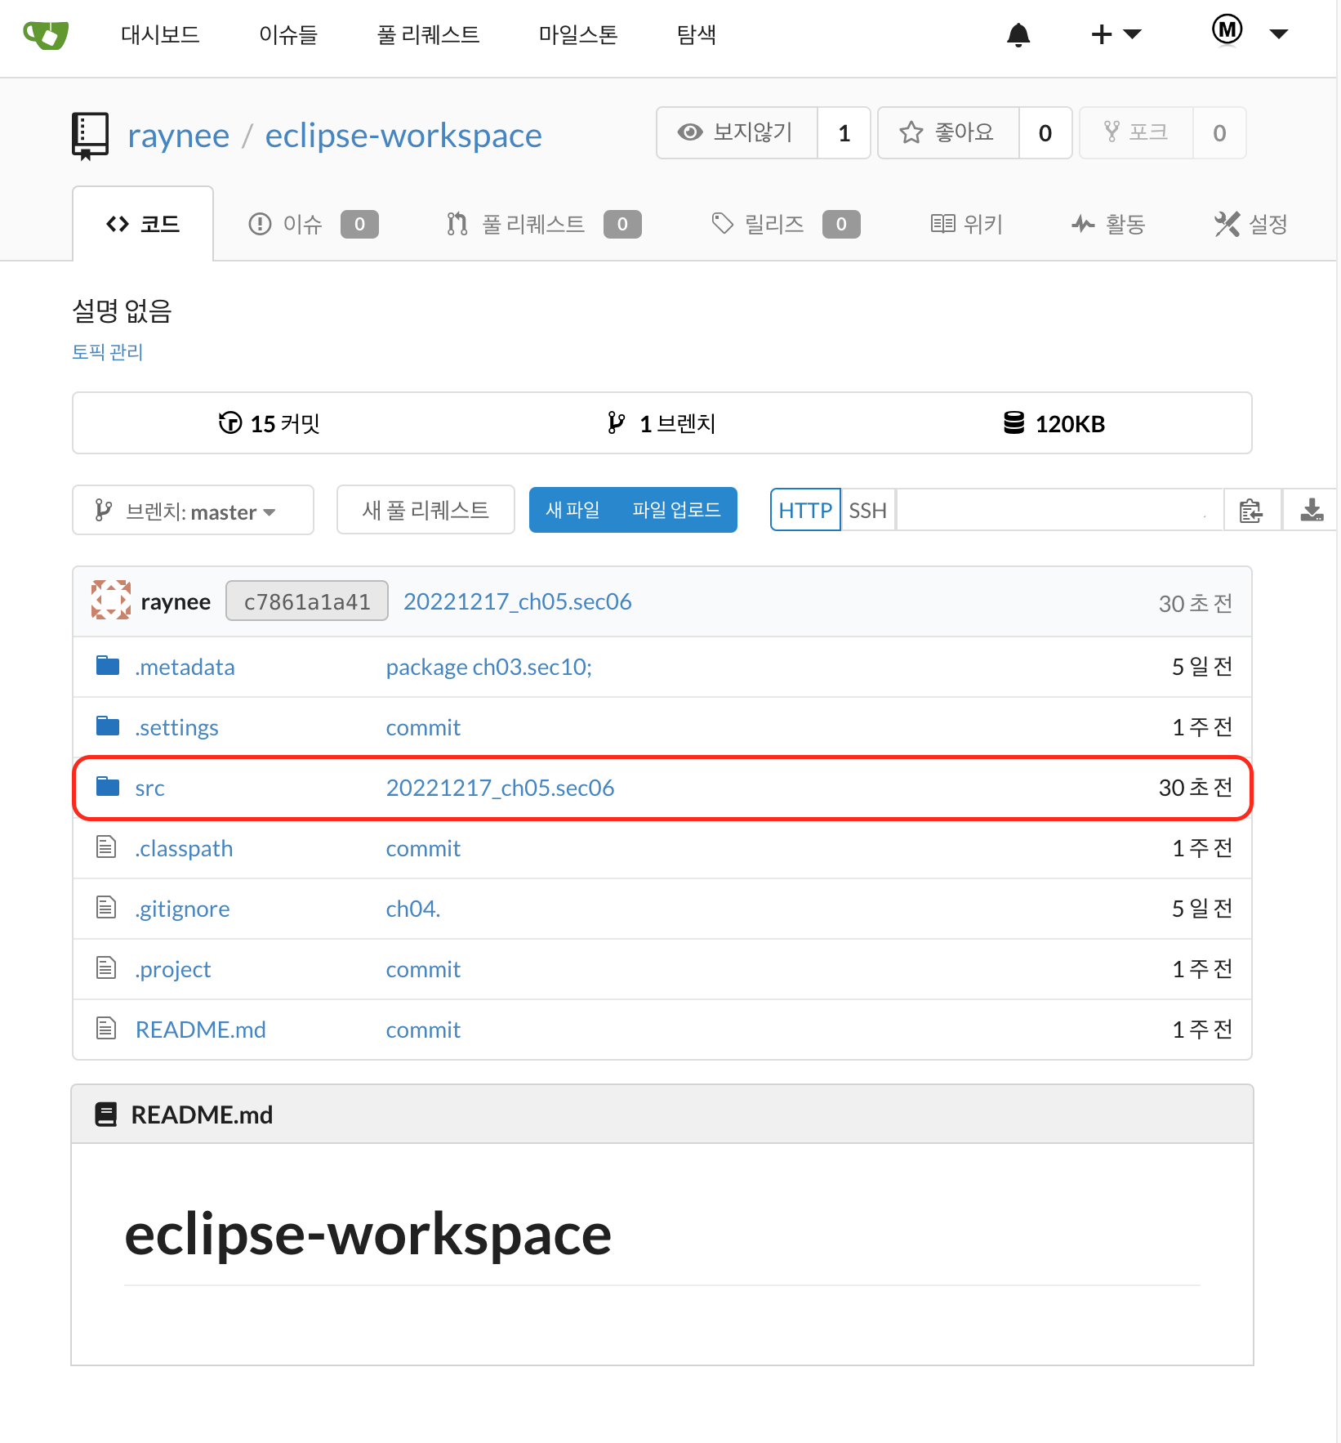Open the src folder

point(149,789)
